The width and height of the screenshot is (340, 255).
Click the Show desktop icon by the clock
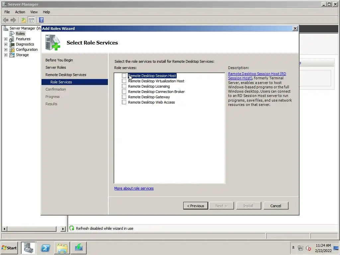(x=336, y=248)
